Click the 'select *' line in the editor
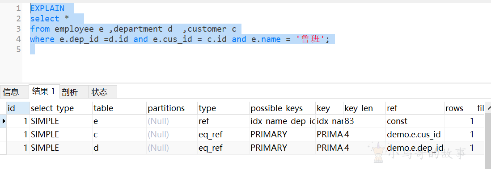This screenshot has height=169, width=491. [x=50, y=19]
